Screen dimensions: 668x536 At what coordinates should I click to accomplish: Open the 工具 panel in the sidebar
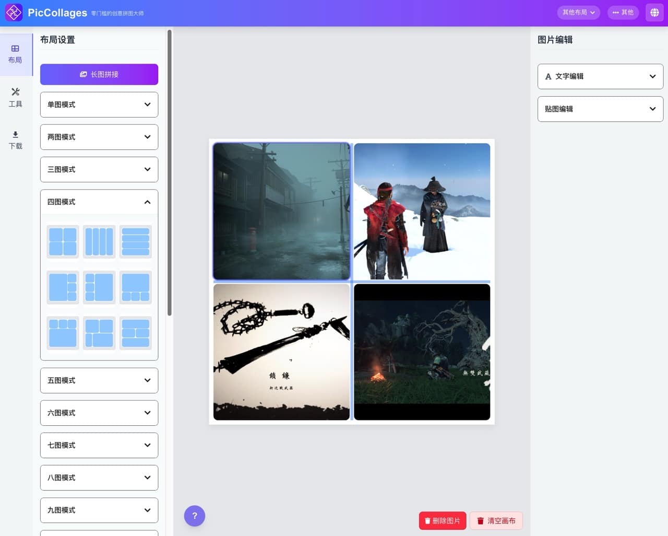click(x=15, y=98)
